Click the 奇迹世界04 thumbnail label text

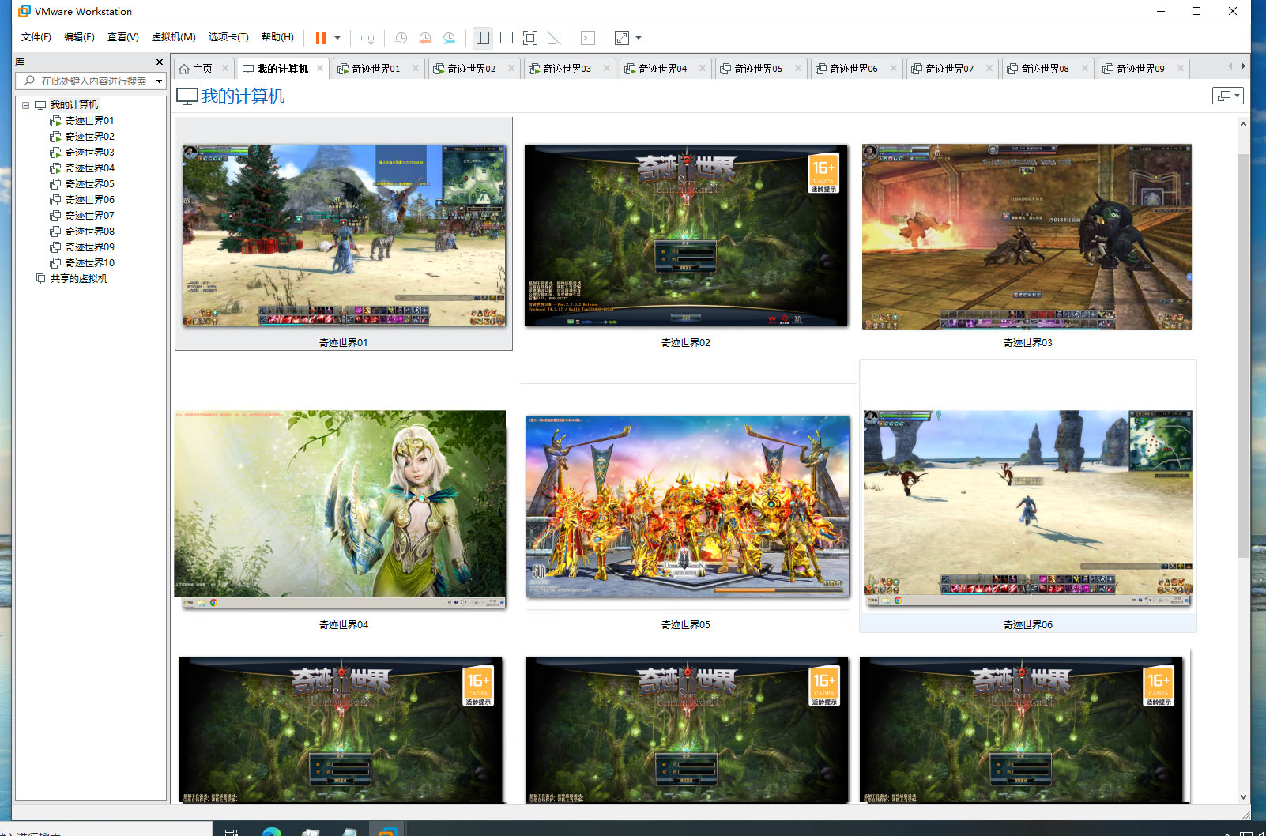344,624
